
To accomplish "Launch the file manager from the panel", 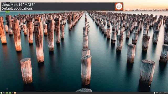I will 10,93.
